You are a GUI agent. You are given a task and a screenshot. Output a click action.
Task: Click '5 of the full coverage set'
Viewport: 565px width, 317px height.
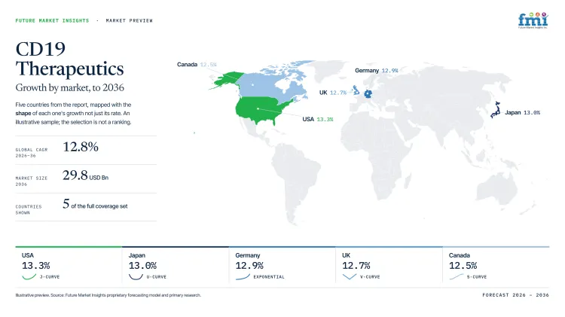pos(95,204)
